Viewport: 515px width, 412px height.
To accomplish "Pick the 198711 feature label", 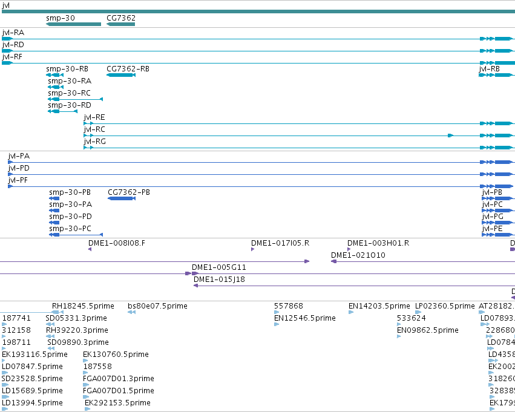I will [x=16, y=343].
